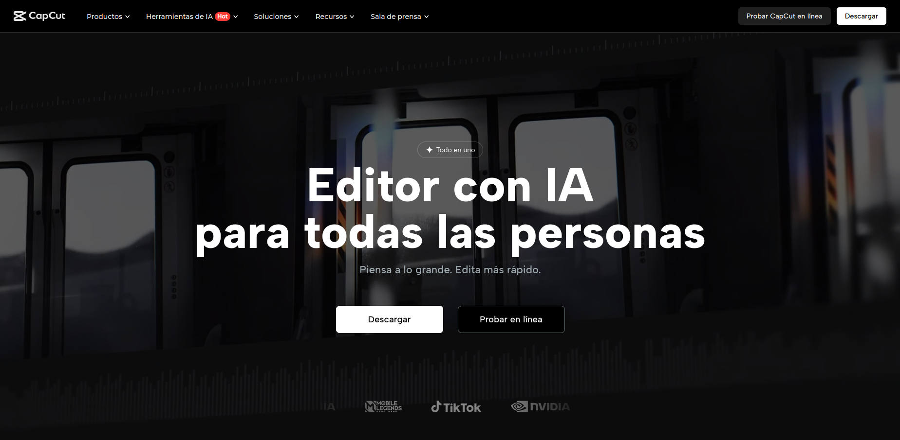Click the CapCut logo in the header
The image size is (900, 440).
tap(39, 16)
